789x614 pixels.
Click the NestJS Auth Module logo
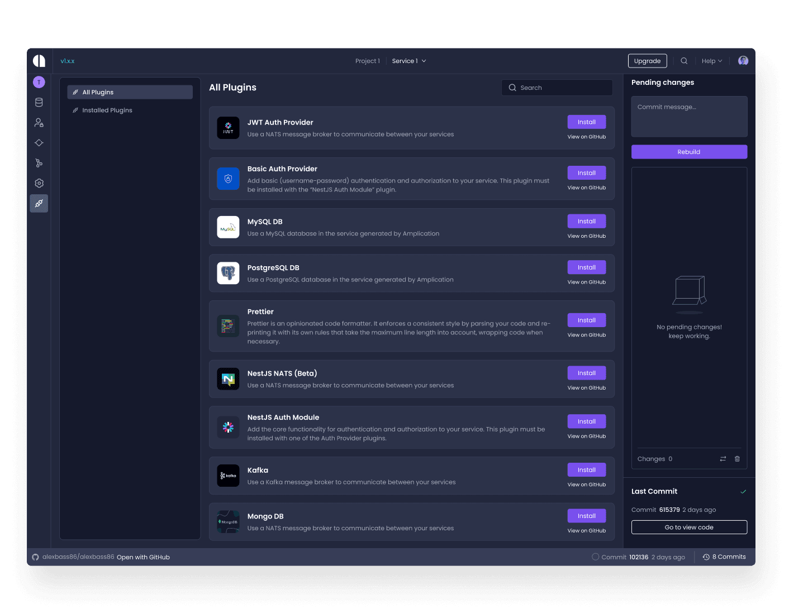pyautogui.click(x=228, y=427)
